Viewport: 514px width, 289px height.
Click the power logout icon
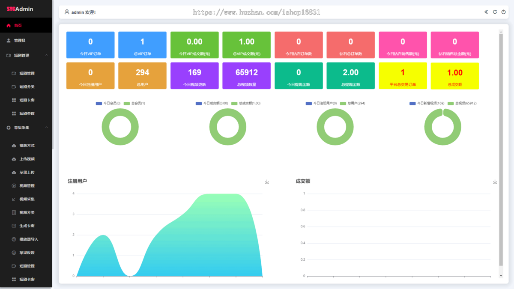tap(504, 12)
